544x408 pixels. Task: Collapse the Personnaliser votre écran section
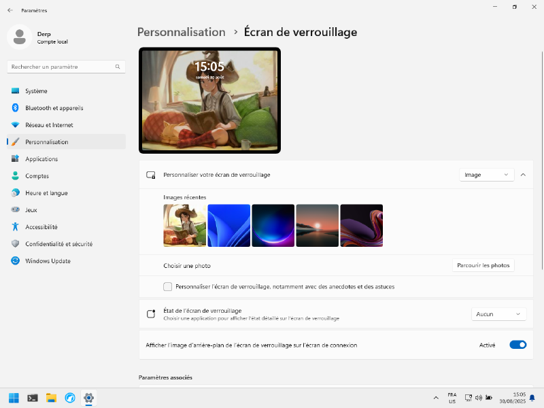point(523,175)
